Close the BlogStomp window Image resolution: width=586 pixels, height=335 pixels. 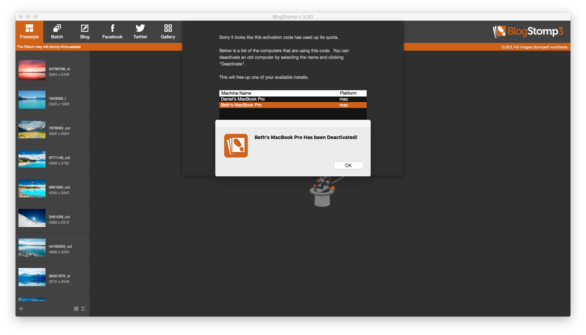[21, 17]
